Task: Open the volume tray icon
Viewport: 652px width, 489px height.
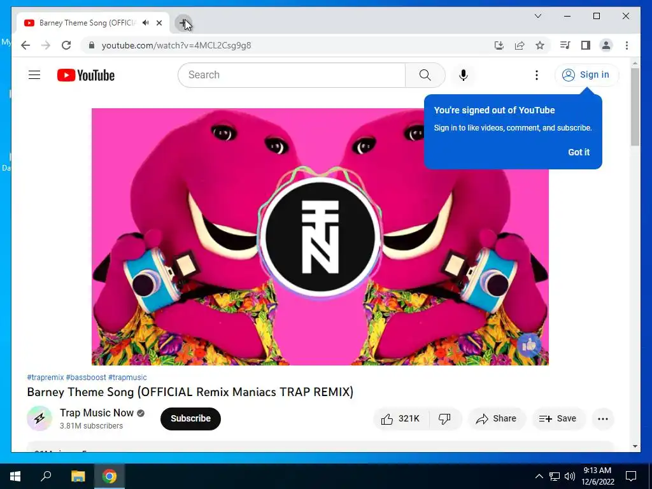Action: (x=570, y=476)
